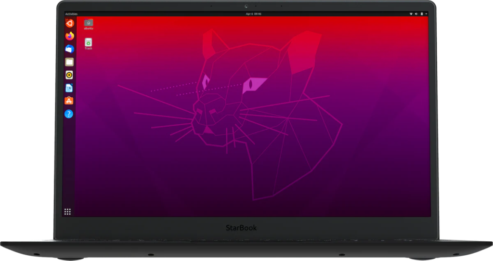Launch Firefox from the dock
Viewport: 493px width, 261px height.
(x=70, y=36)
